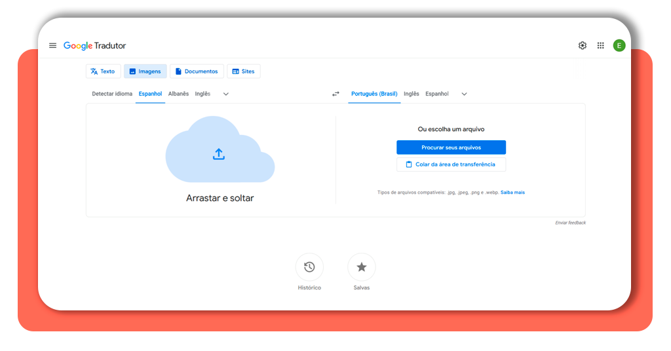Click Procurar seus arquivos button
Screen dimensions: 671x351
pos(451,147)
